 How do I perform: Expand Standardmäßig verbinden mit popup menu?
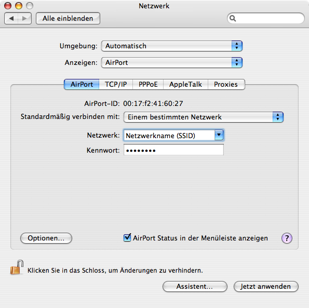point(204,117)
